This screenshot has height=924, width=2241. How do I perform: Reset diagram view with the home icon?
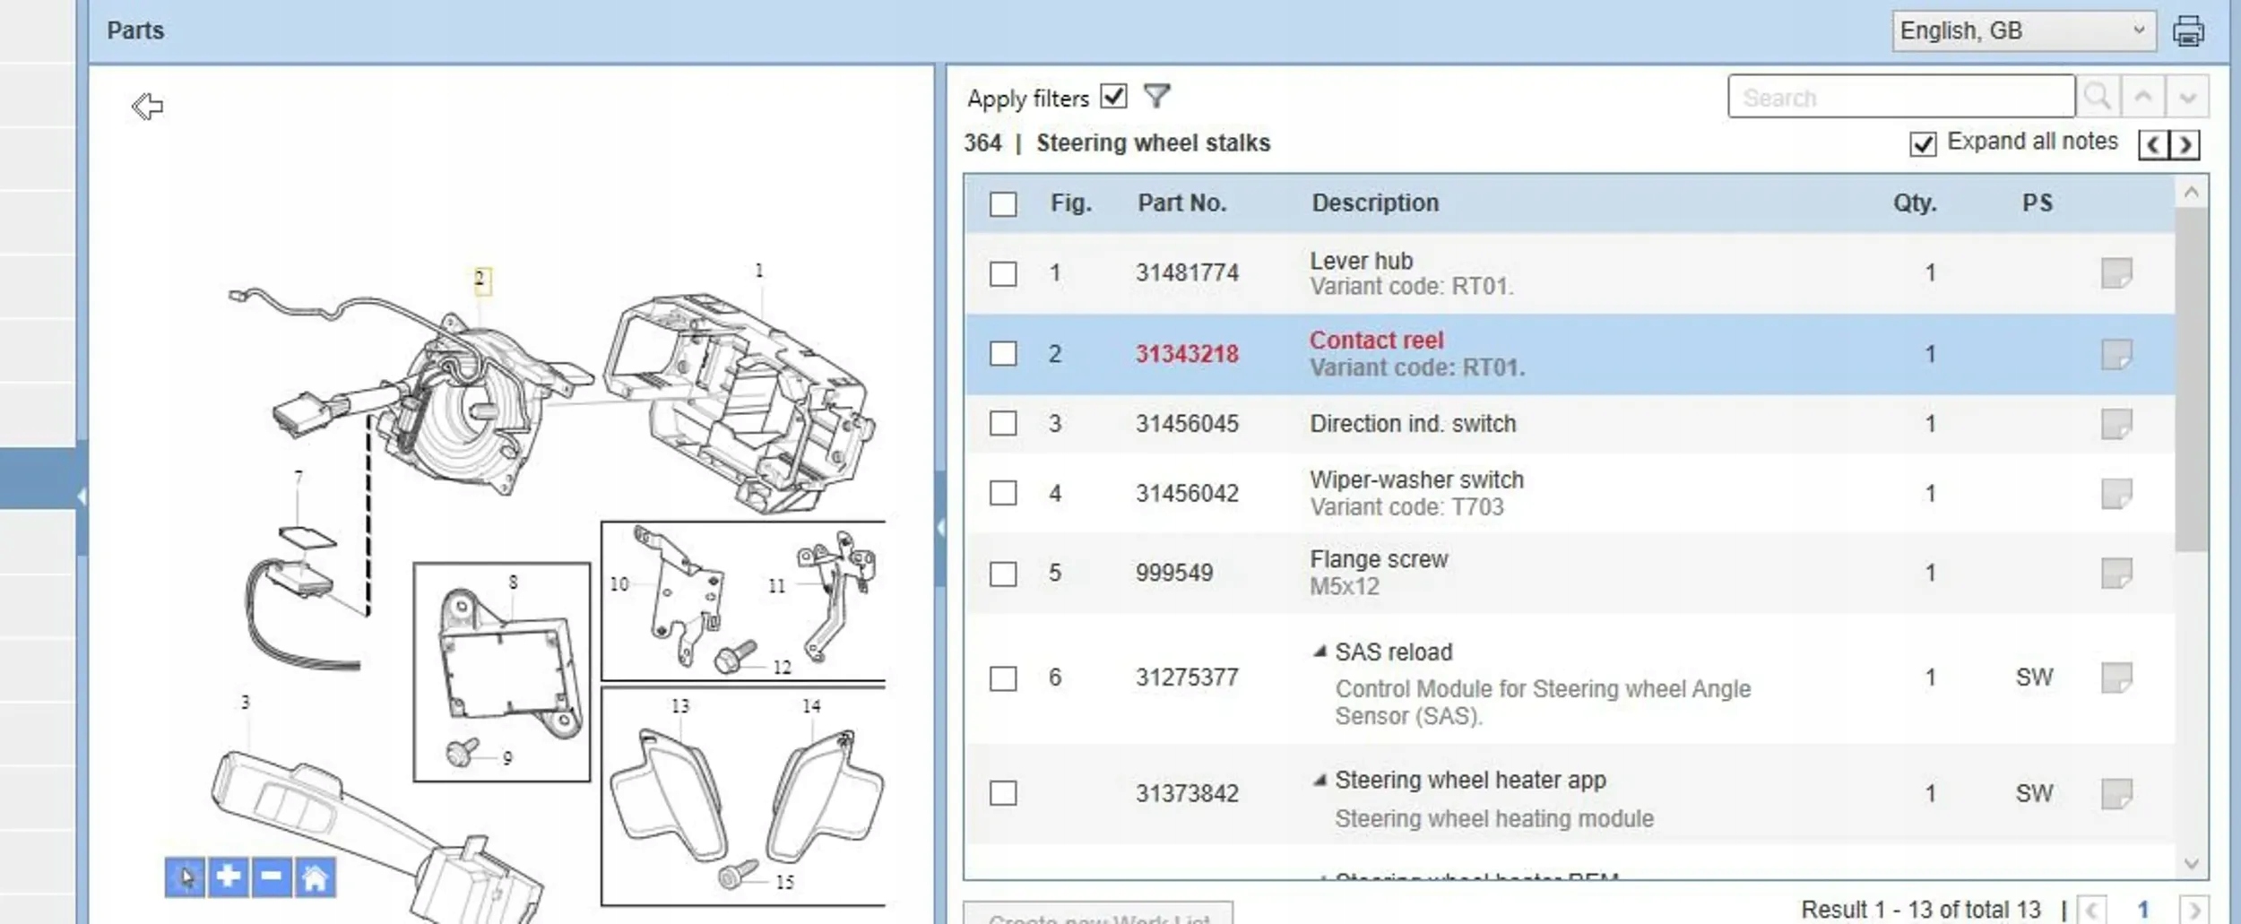316,877
